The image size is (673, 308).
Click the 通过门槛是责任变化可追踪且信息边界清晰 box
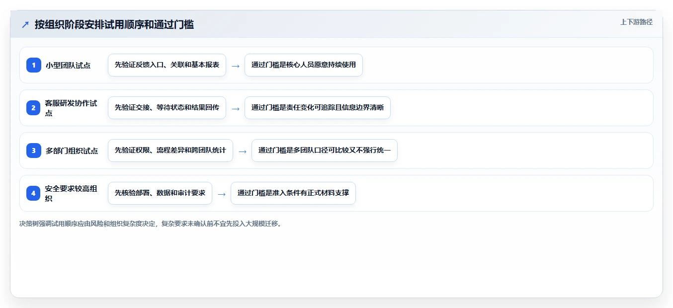[318, 108]
